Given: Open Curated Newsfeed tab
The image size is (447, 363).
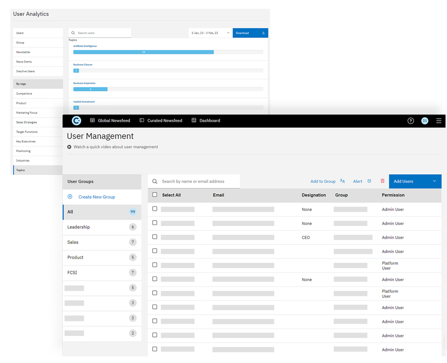Looking at the screenshot, I should coord(161,121).
